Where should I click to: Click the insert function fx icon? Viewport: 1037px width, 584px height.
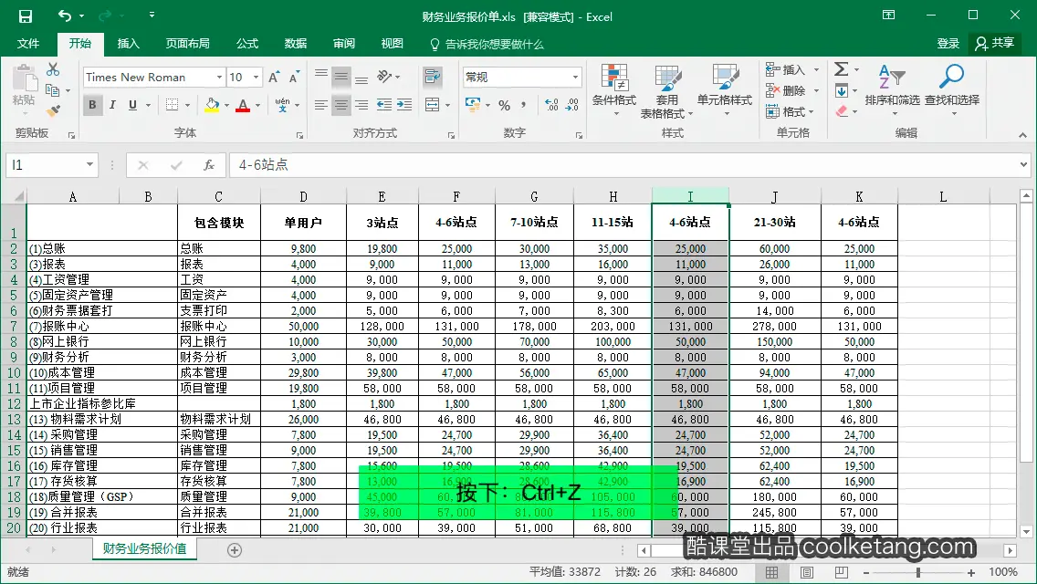tap(209, 164)
